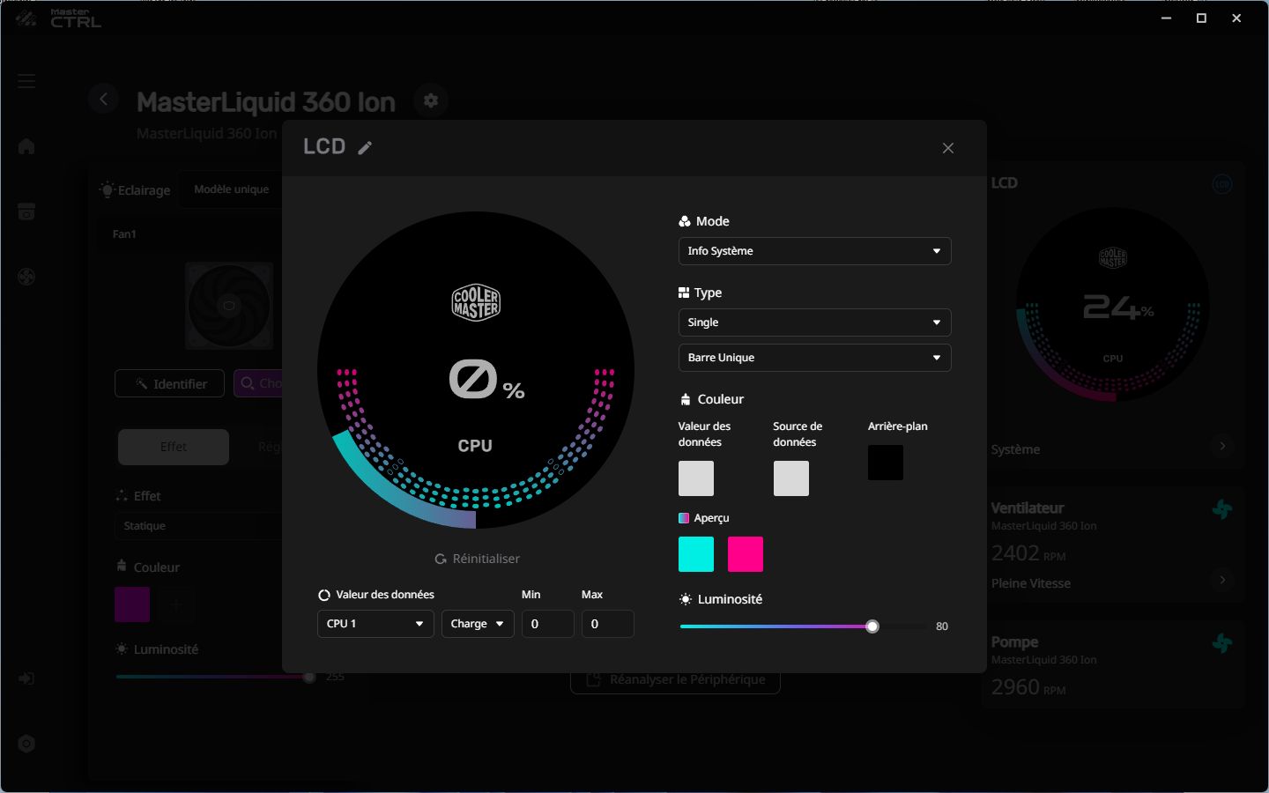Click the 2402 RPM Ventilateur value
Viewport: 1269px width, 793px height.
tap(1028, 553)
